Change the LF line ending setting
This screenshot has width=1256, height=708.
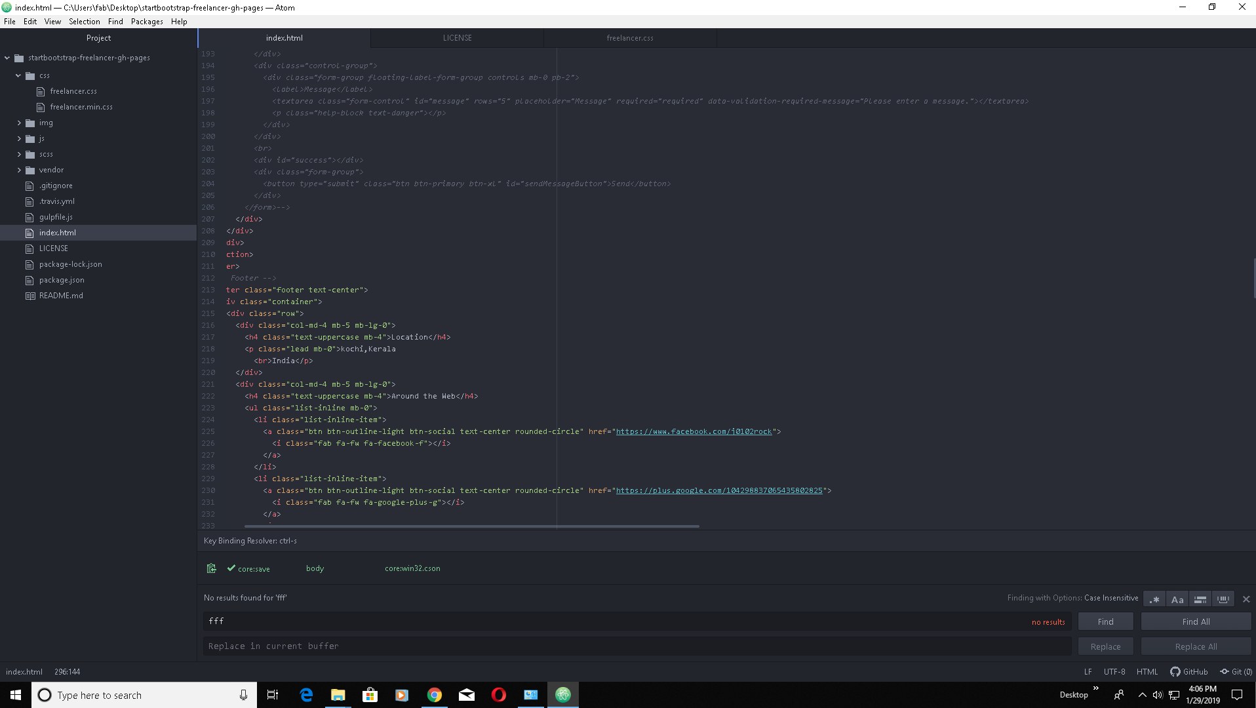[x=1088, y=672]
